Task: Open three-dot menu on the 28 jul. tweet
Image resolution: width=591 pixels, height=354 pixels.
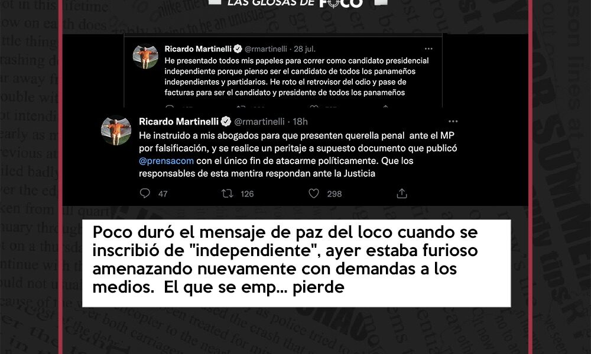Action: [x=428, y=48]
